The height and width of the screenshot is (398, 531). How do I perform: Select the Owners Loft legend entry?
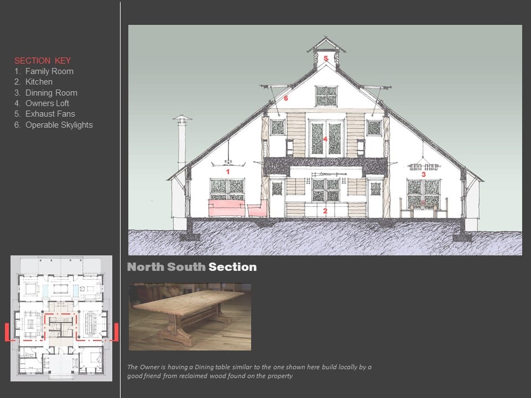[41, 103]
